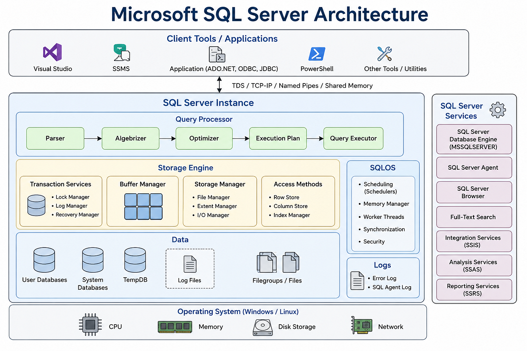Select the Full-Text Search service box
This screenshot has height=351, width=527.
(474, 217)
